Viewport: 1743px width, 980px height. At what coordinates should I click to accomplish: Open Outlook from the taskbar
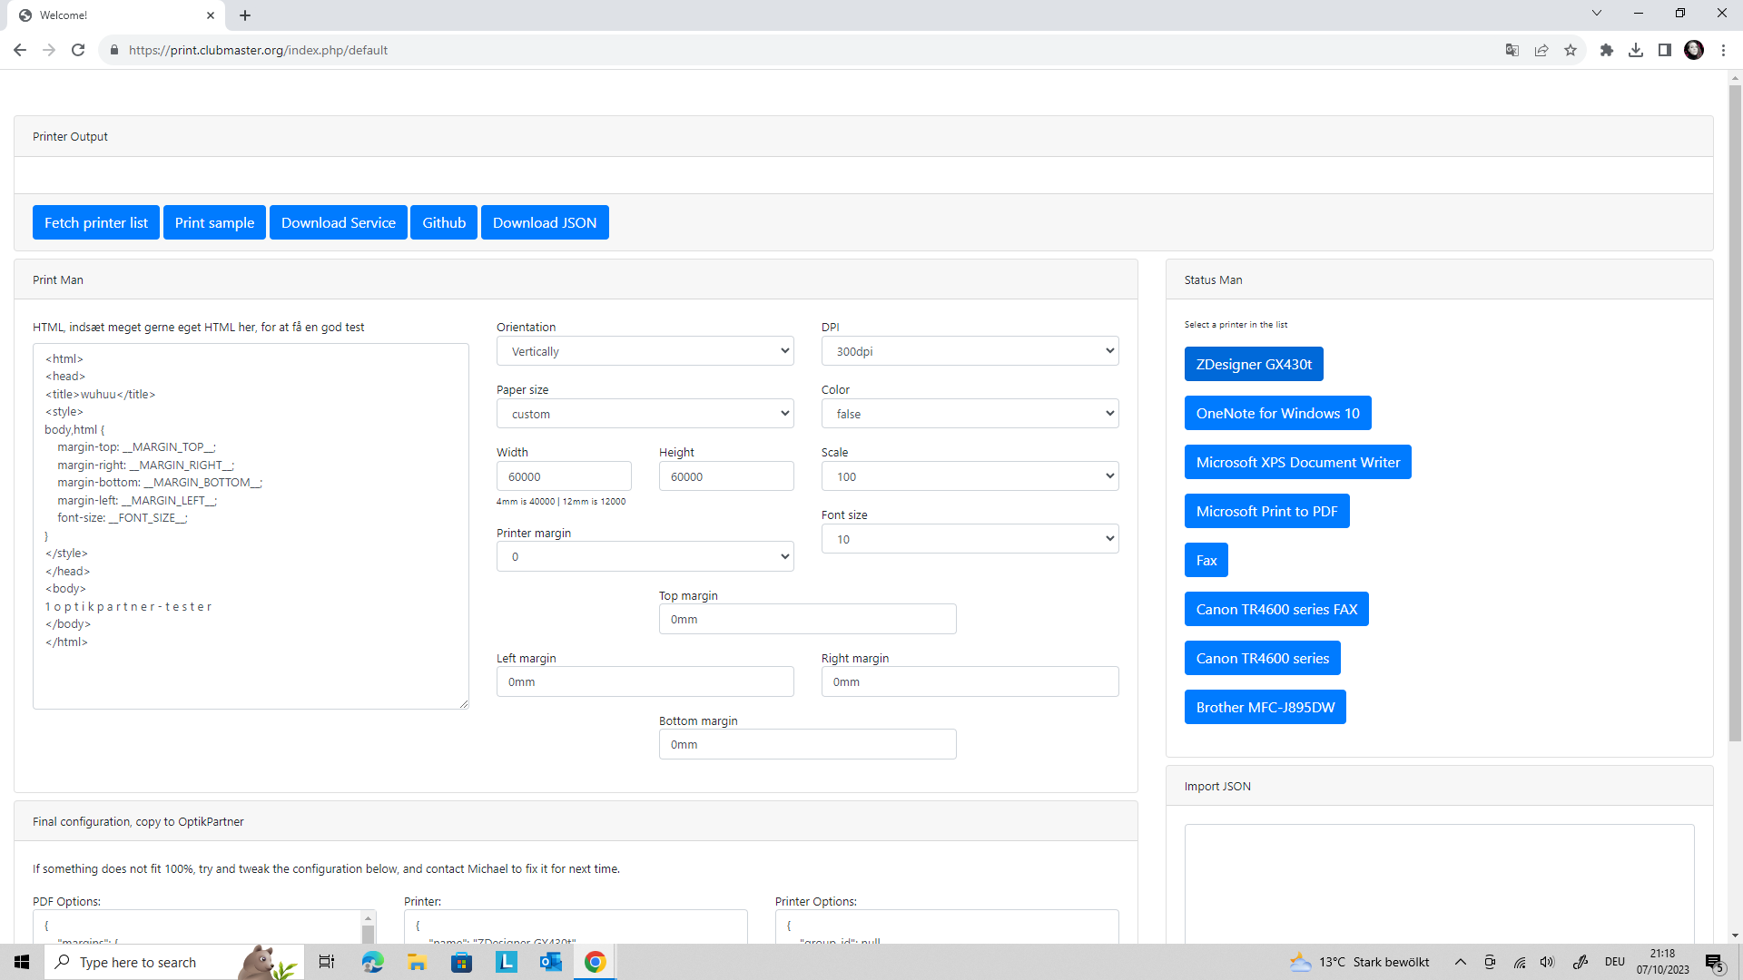point(550,962)
